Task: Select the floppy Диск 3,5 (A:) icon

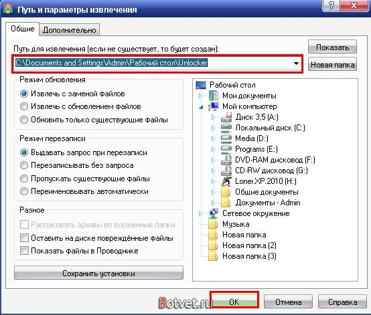Action: 226,117
